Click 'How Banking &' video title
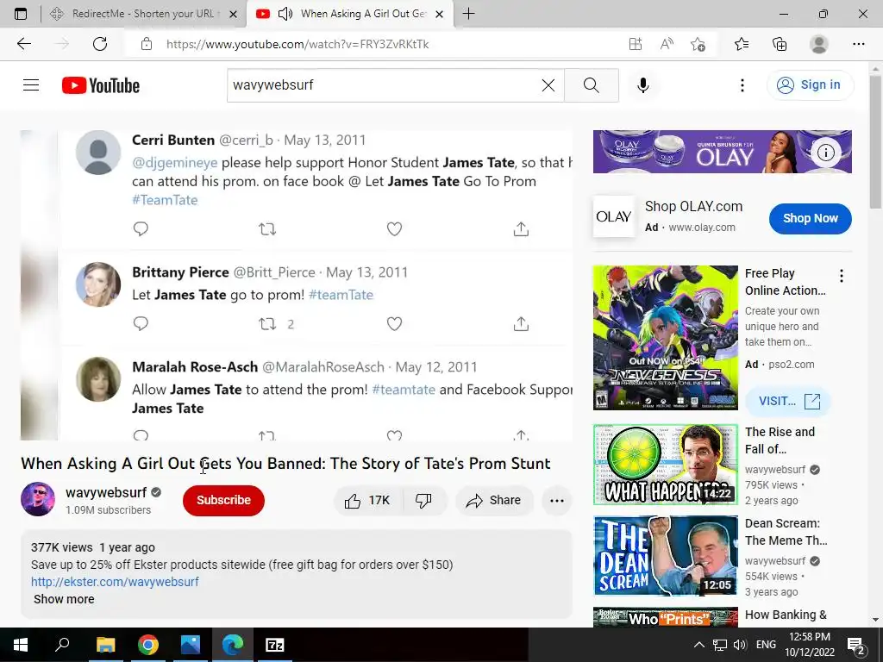 [x=786, y=615]
